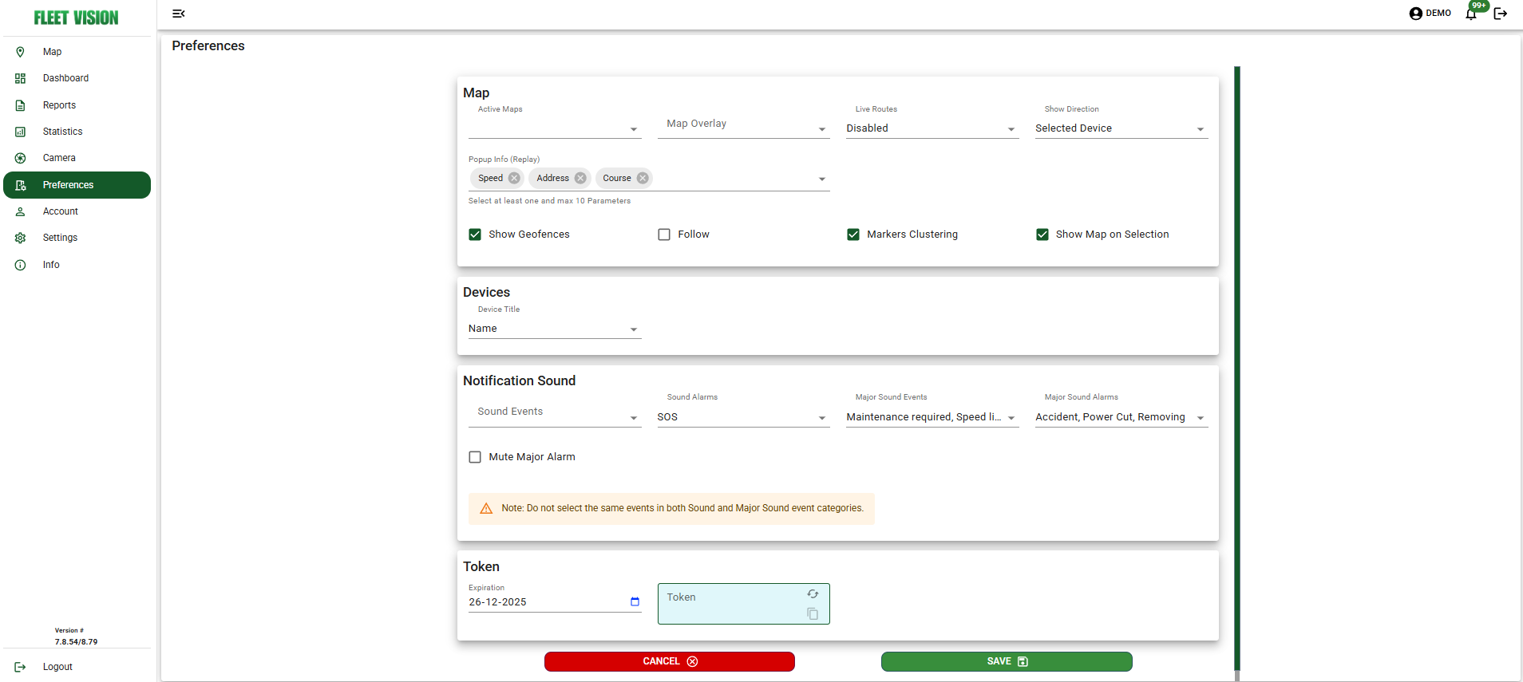Open the notifications bell
Image resolution: width=1523 pixels, height=682 pixels.
(1470, 14)
